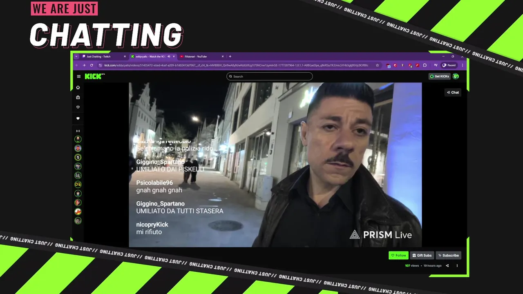Open the Chrome three-dot menu

463,65
